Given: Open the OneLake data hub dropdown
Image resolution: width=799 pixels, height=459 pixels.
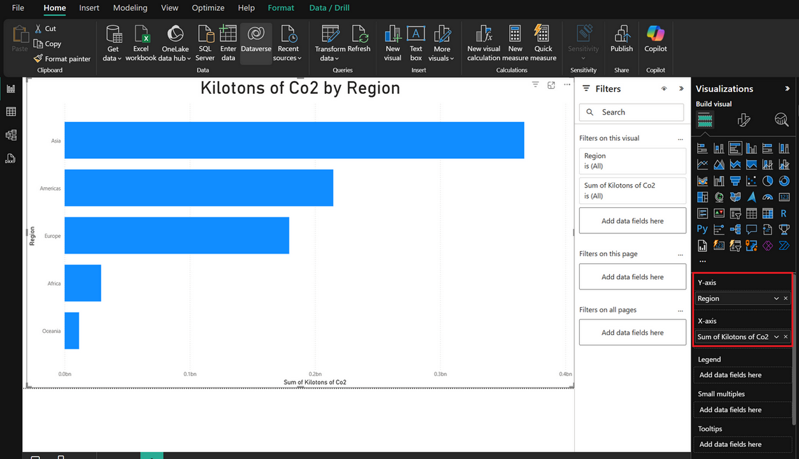Looking at the screenshot, I should pyautogui.click(x=175, y=43).
